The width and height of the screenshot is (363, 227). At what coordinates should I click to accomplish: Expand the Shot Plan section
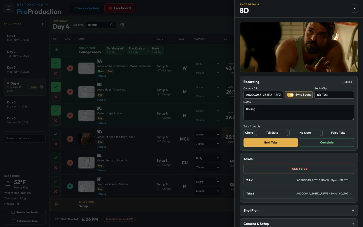pyautogui.click(x=299, y=210)
